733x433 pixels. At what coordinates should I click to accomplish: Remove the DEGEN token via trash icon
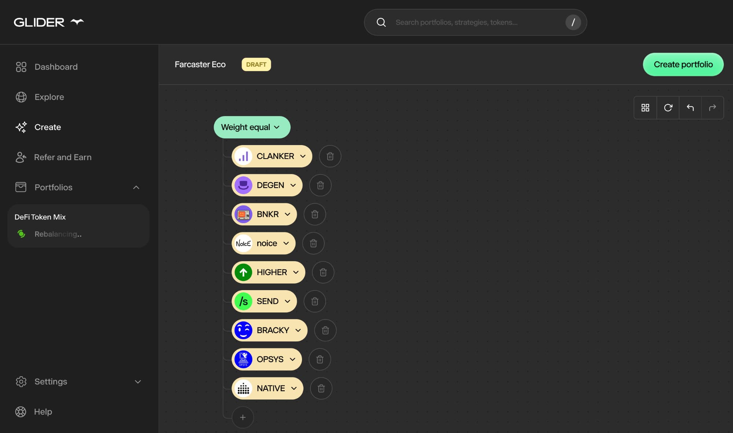pyautogui.click(x=320, y=185)
